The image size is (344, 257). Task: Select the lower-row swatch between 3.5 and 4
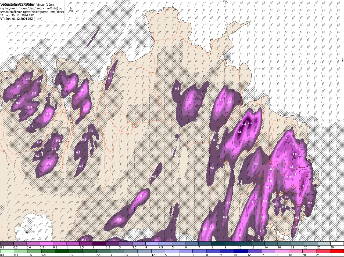(x=131, y=251)
